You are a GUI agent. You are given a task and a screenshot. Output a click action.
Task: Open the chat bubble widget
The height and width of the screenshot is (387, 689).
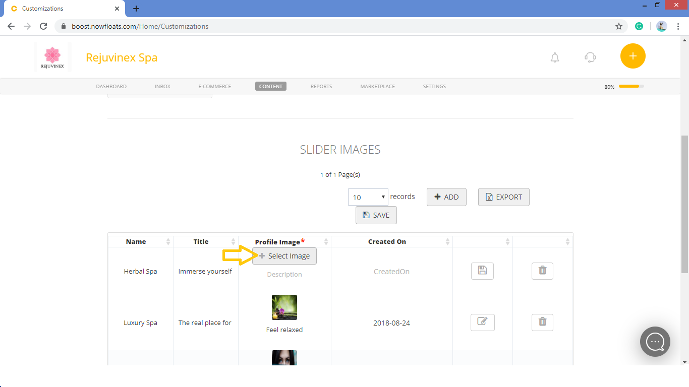click(x=655, y=342)
